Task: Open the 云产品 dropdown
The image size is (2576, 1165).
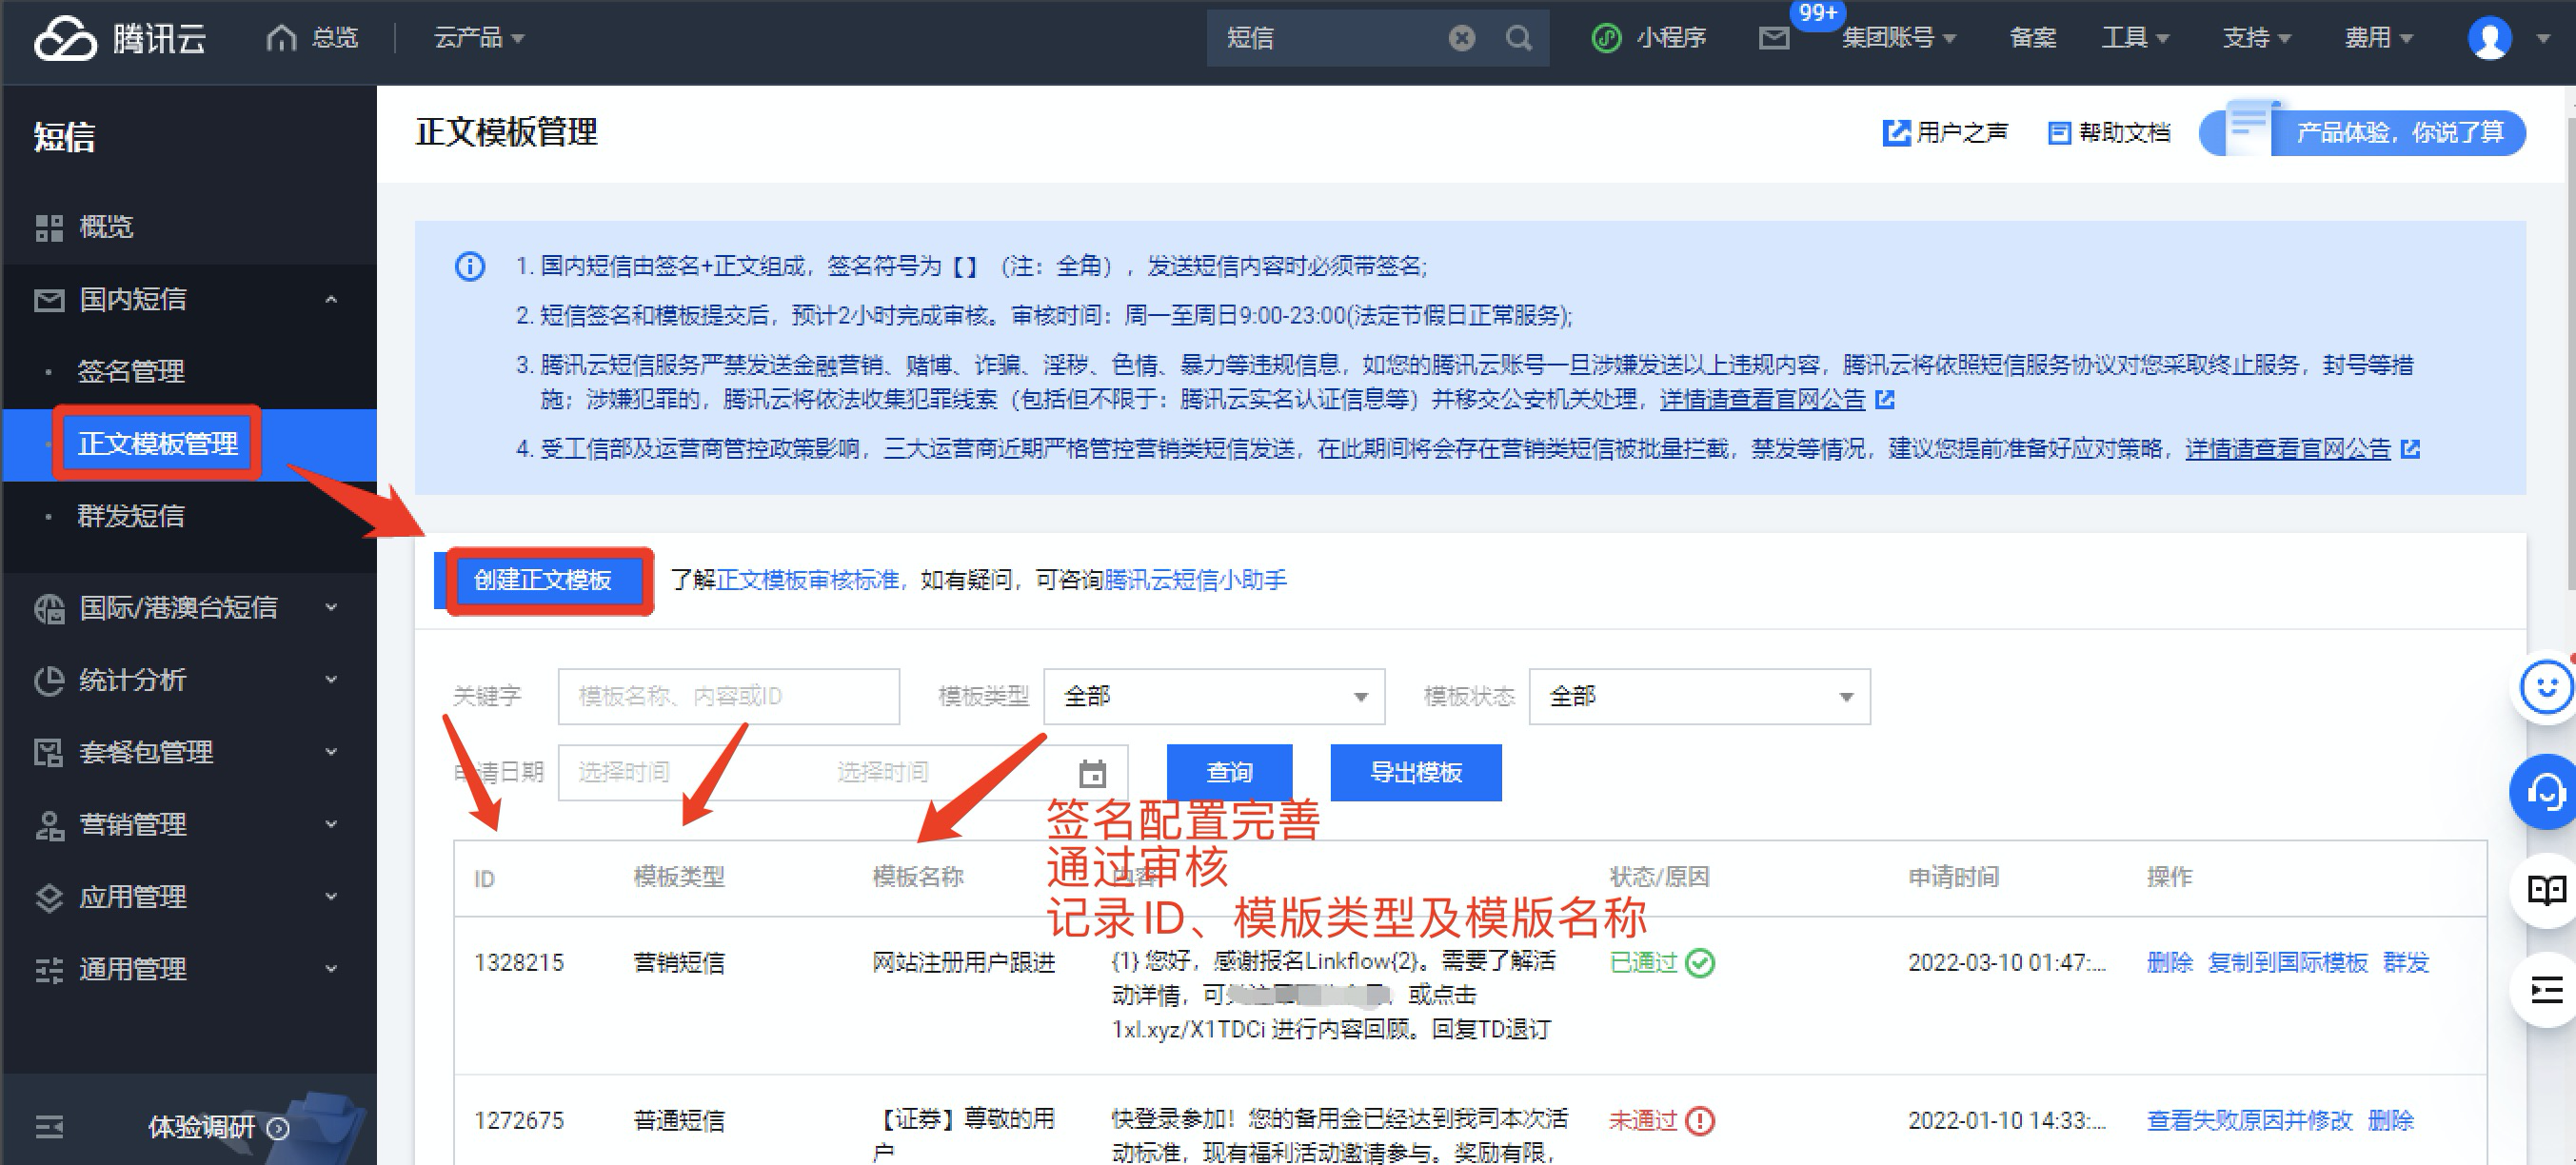Action: (478, 38)
